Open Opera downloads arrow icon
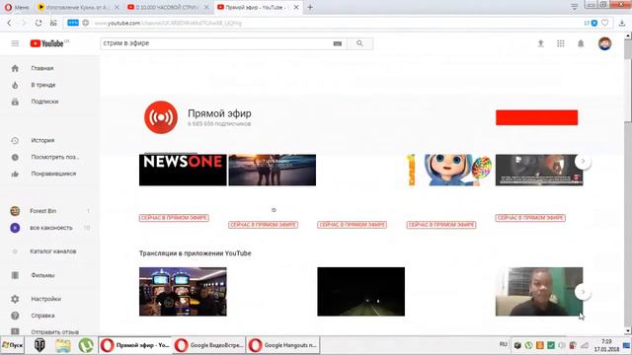This screenshot has width=632, height=355. pyautogui.click(x=622, y=24)
